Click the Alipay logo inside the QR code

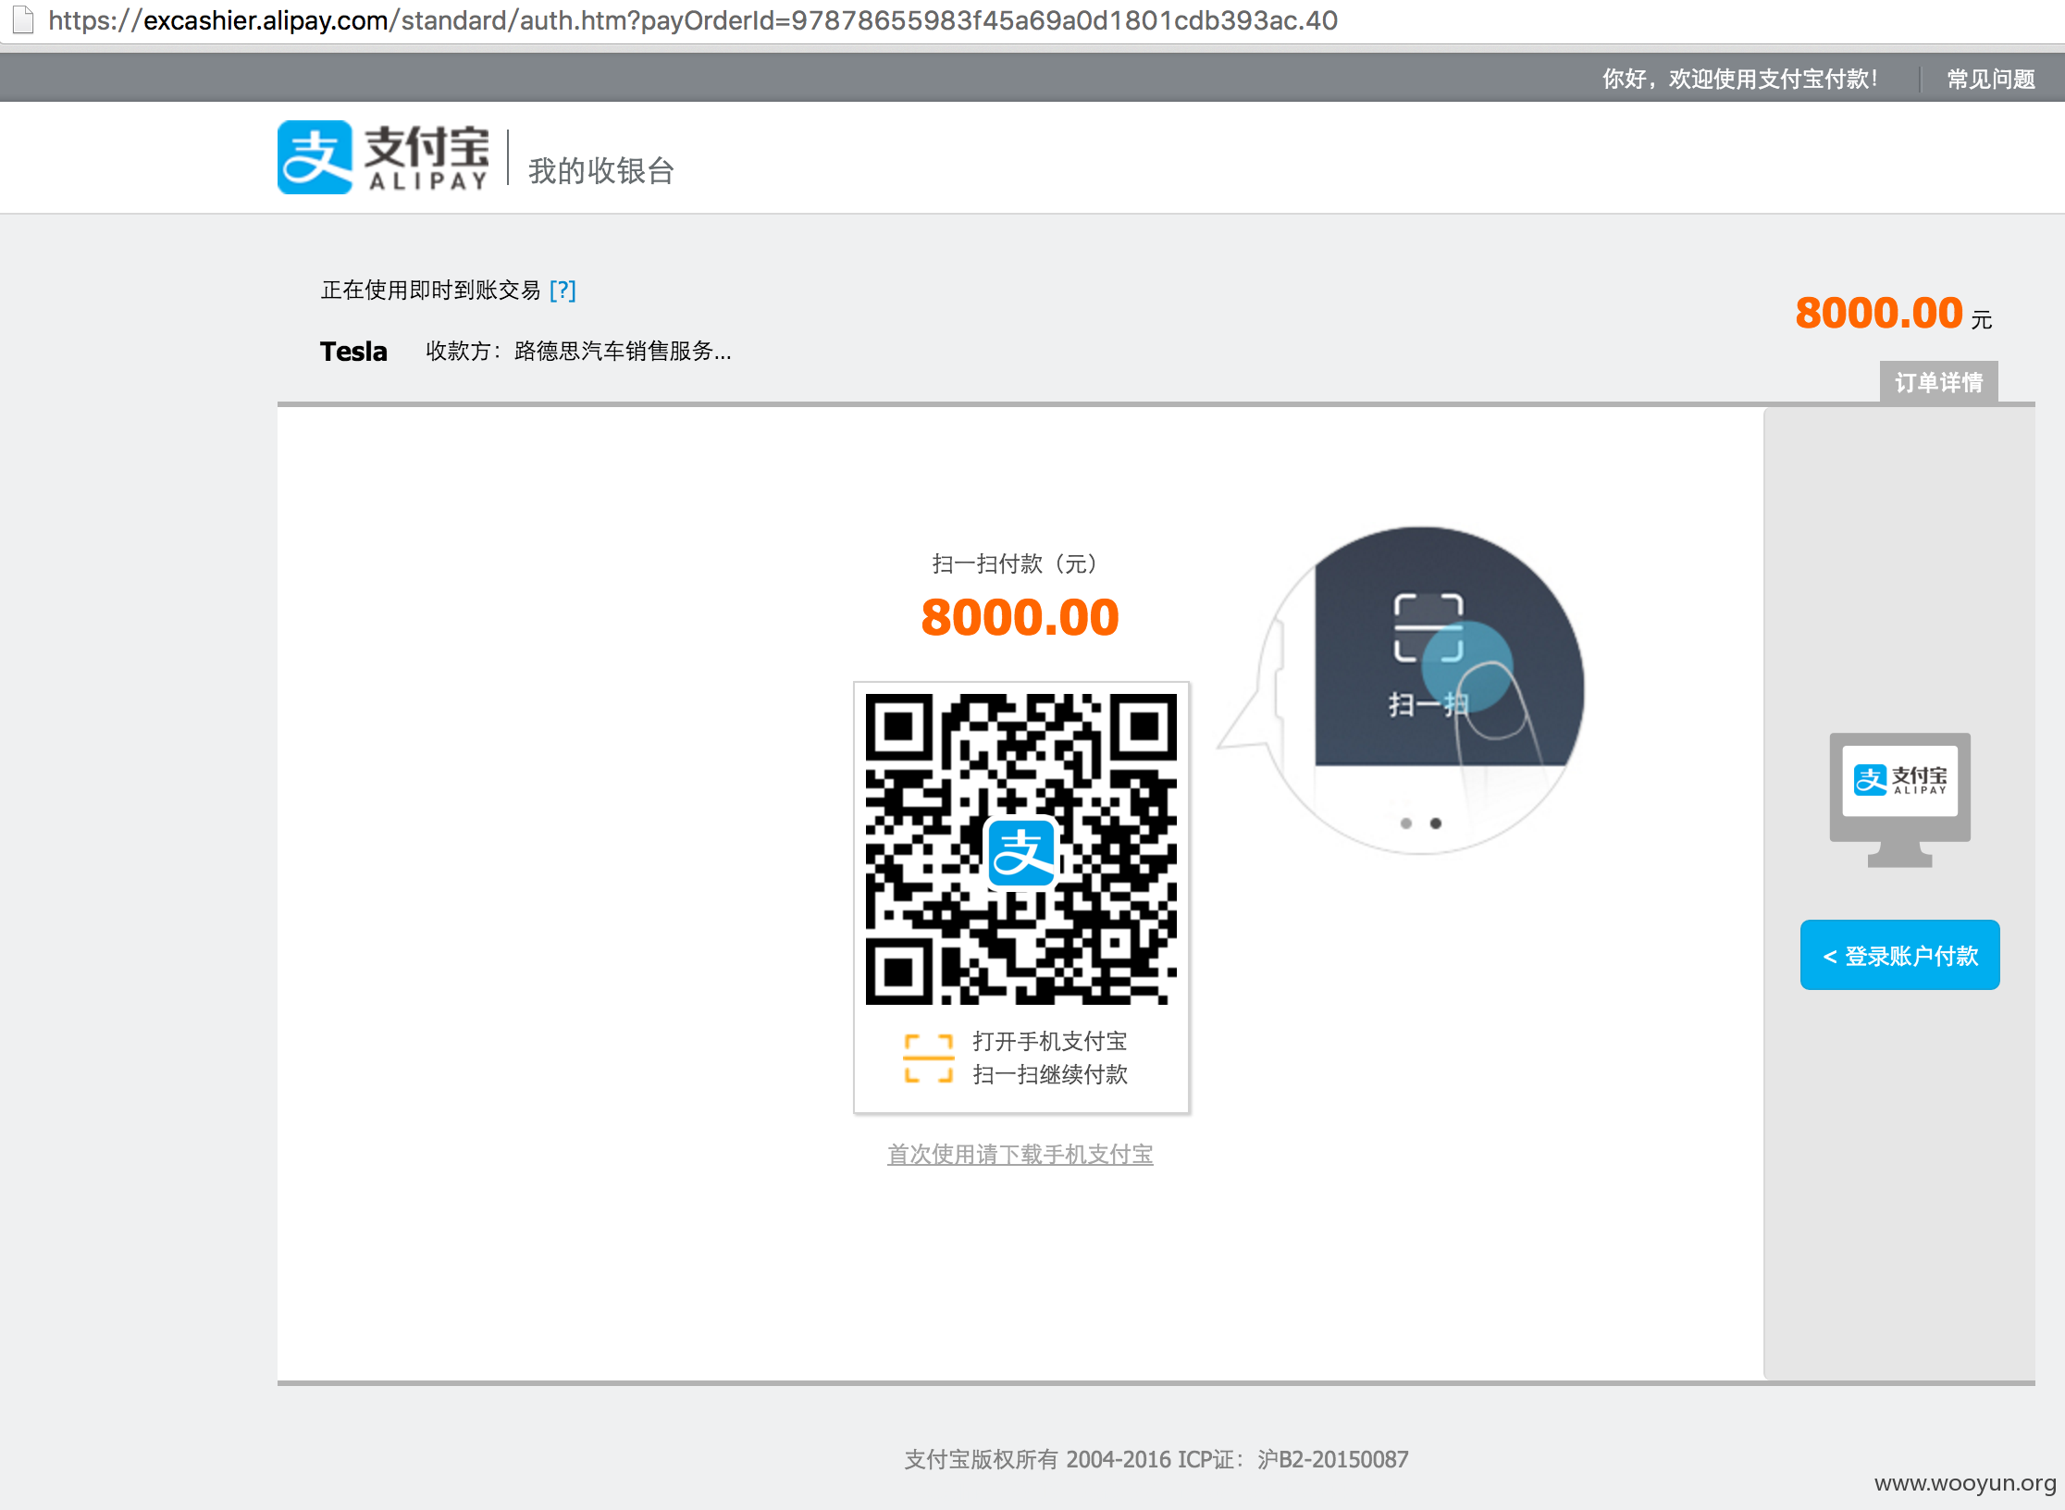[x=1021, y=853]
